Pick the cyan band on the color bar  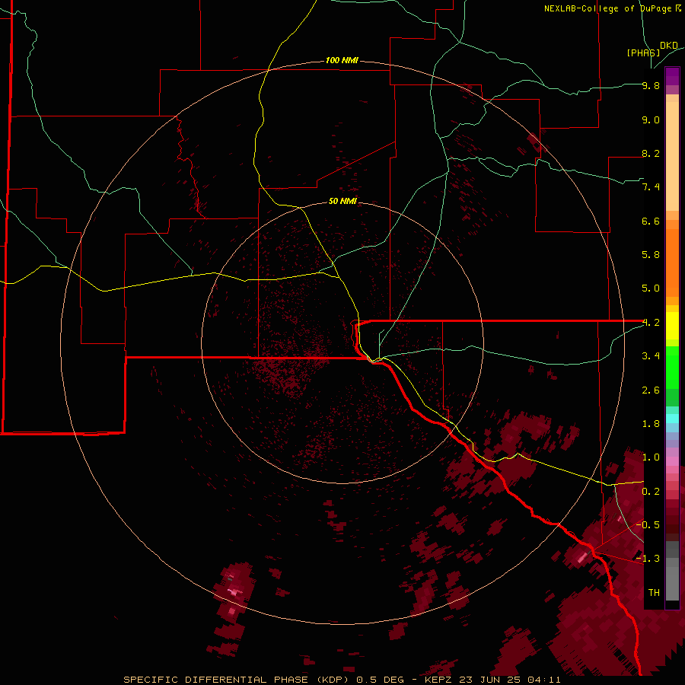click(672, 418)
